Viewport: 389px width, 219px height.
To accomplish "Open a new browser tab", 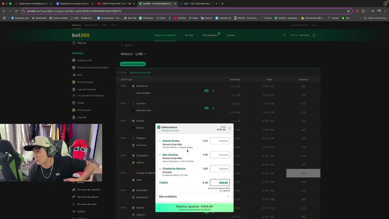I will [222, 4].
